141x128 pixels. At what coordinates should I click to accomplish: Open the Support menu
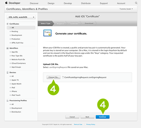point(104,3)
